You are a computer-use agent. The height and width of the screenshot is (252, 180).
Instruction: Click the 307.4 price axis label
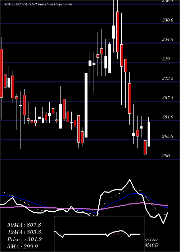tap(167, 98)
